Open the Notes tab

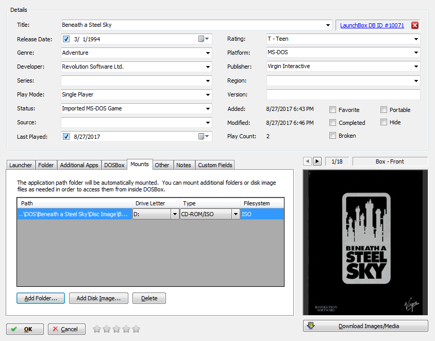tap(183, 165)
